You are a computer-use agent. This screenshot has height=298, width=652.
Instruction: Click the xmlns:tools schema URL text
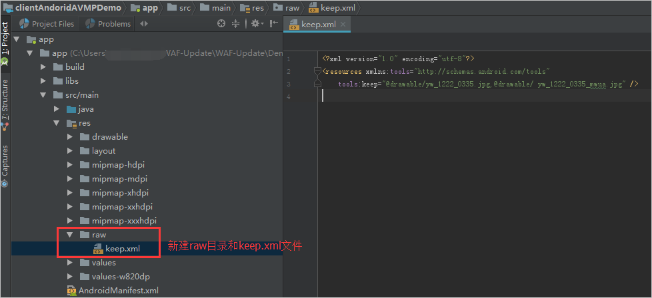coord(482,71)
